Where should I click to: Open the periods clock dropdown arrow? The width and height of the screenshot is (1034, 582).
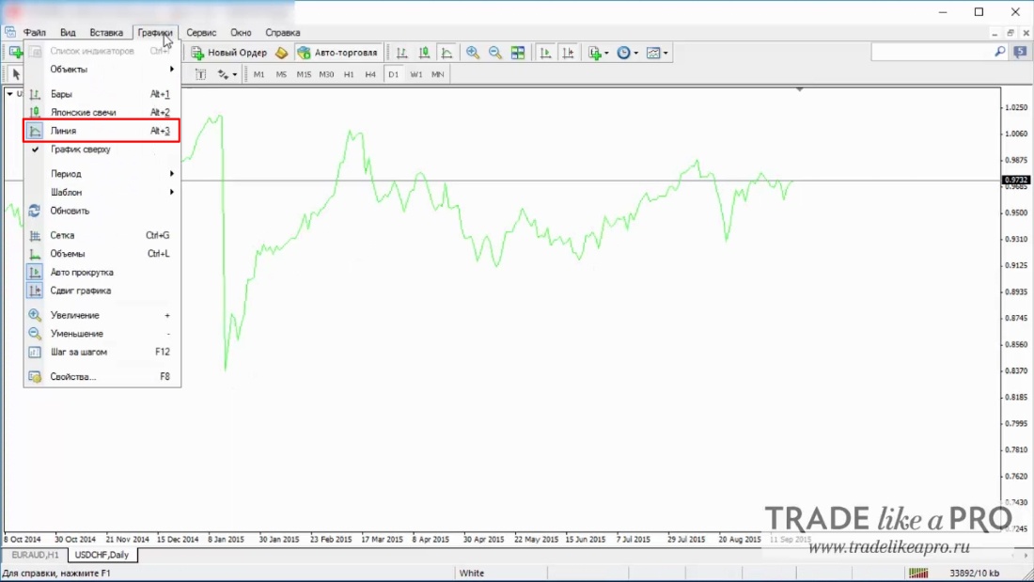click(x=635, y=53)
